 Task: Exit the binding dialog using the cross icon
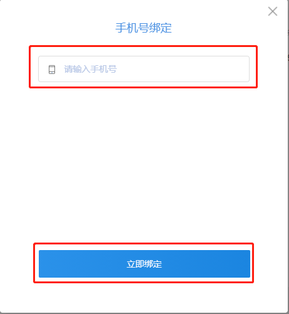click(273, 11)
